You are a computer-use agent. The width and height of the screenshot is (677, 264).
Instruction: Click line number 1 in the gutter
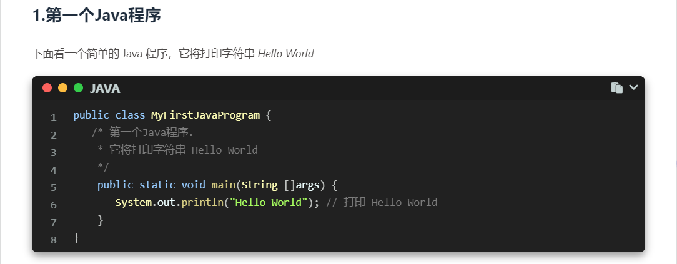click(x=54, y=117)
